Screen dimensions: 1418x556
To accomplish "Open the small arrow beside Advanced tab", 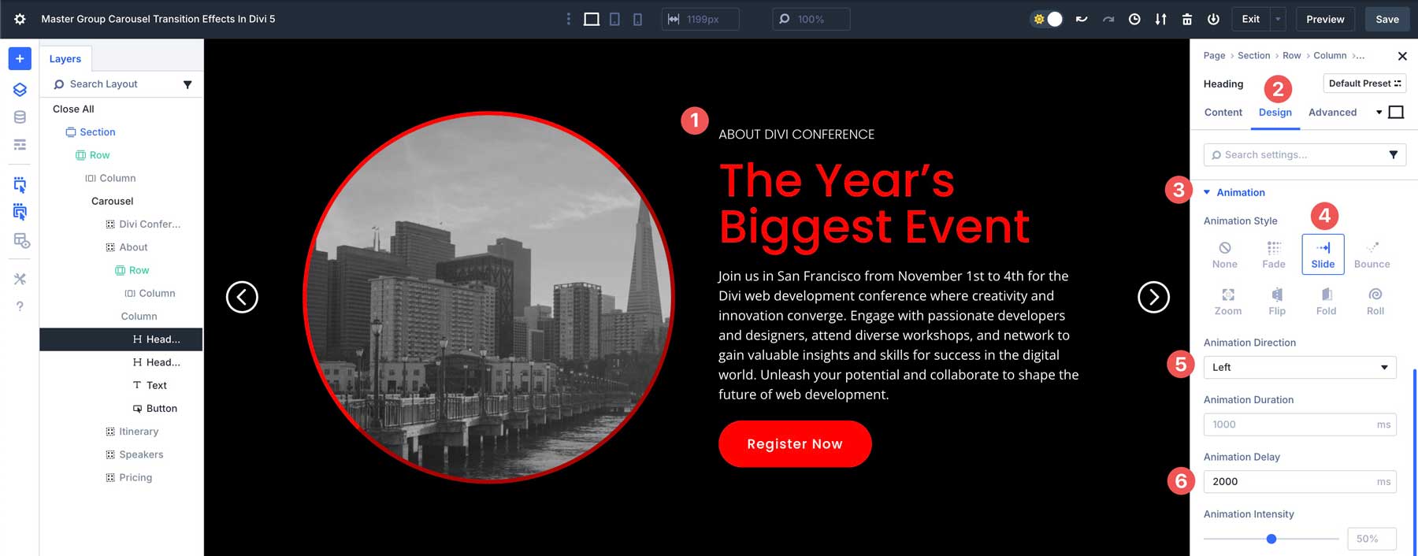I will [x=1379, y=113].
